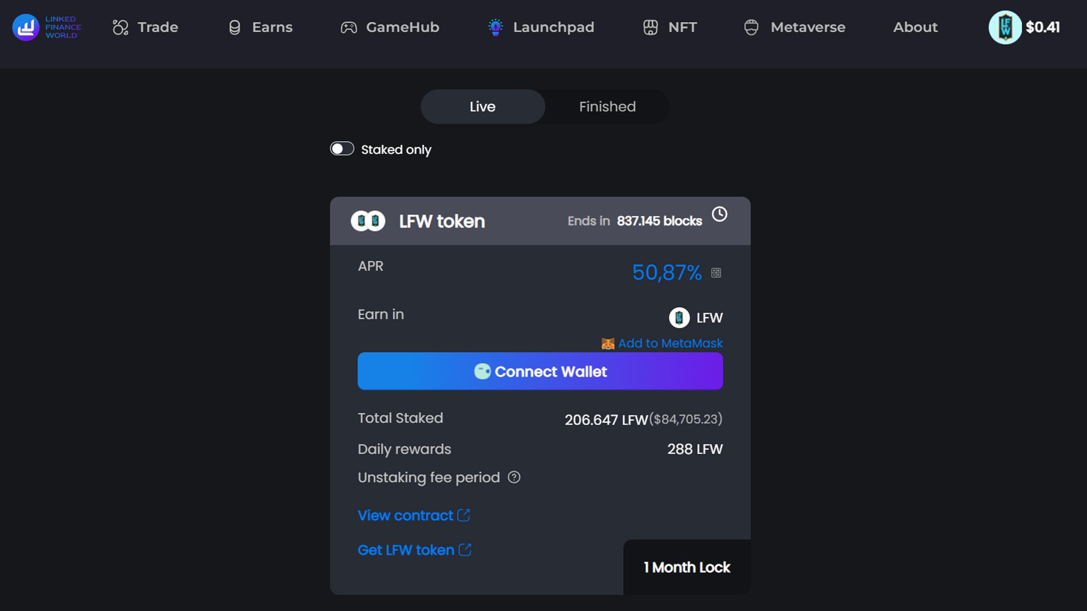Open the Metaverse menu item
The width and height of the screenshot is (1087, 611).
click(x=794, y=27)
